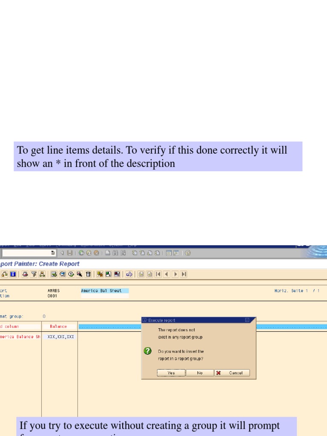Viewport: 327px width, 436px height.
Task: Click the cursor Select icon in the application toolbar
Action: (x=80, y=274)
